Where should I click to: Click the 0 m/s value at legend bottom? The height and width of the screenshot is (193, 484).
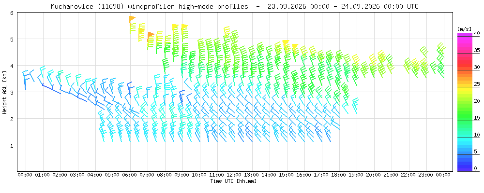coord(476,168)
